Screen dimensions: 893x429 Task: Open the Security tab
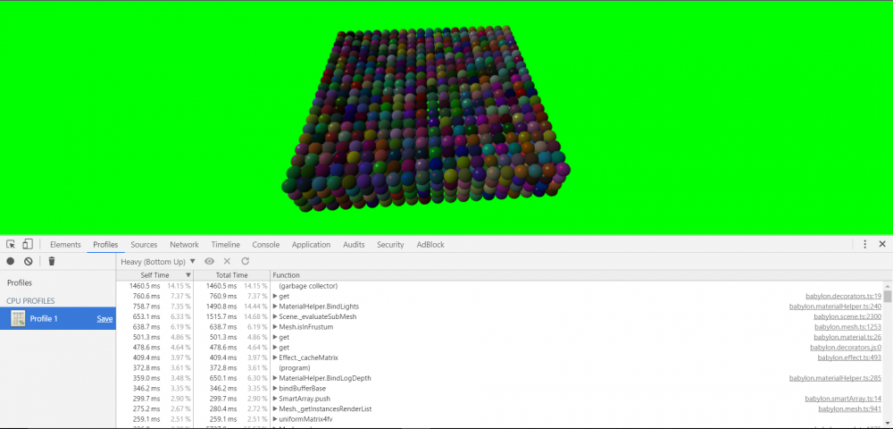click(390, 244)
